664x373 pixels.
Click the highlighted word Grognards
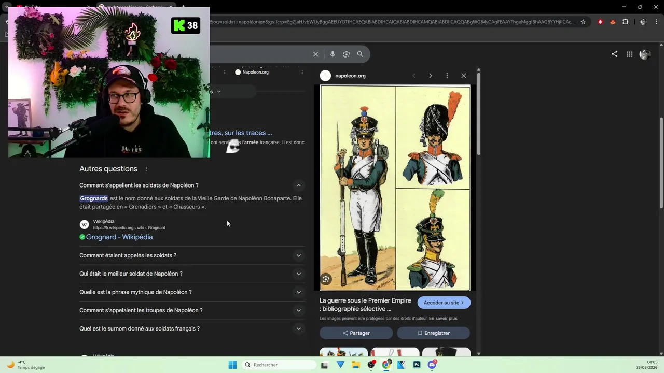pos(94,198)
